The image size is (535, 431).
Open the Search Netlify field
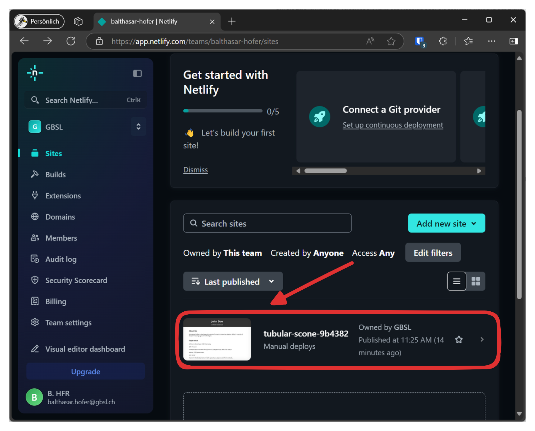point(86,100)
